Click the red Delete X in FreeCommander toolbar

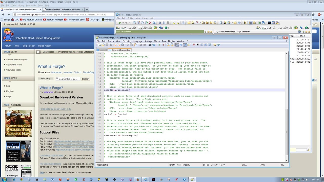[150, 23]
